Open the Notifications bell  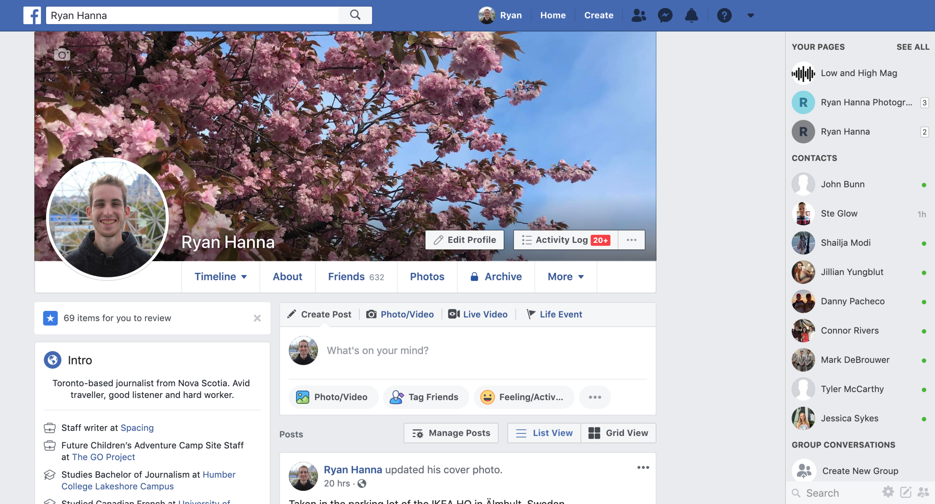pyautogui.click(x=691, y=15)
